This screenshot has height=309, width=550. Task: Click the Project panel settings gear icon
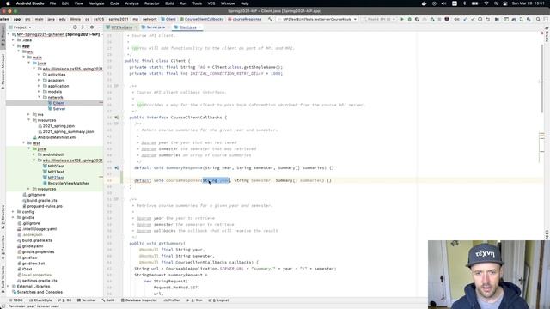(x=92, y=27)
